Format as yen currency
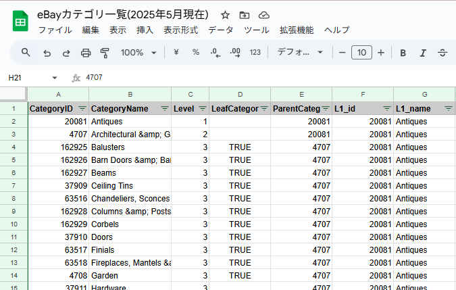456x290 pixels. point(176,52)
